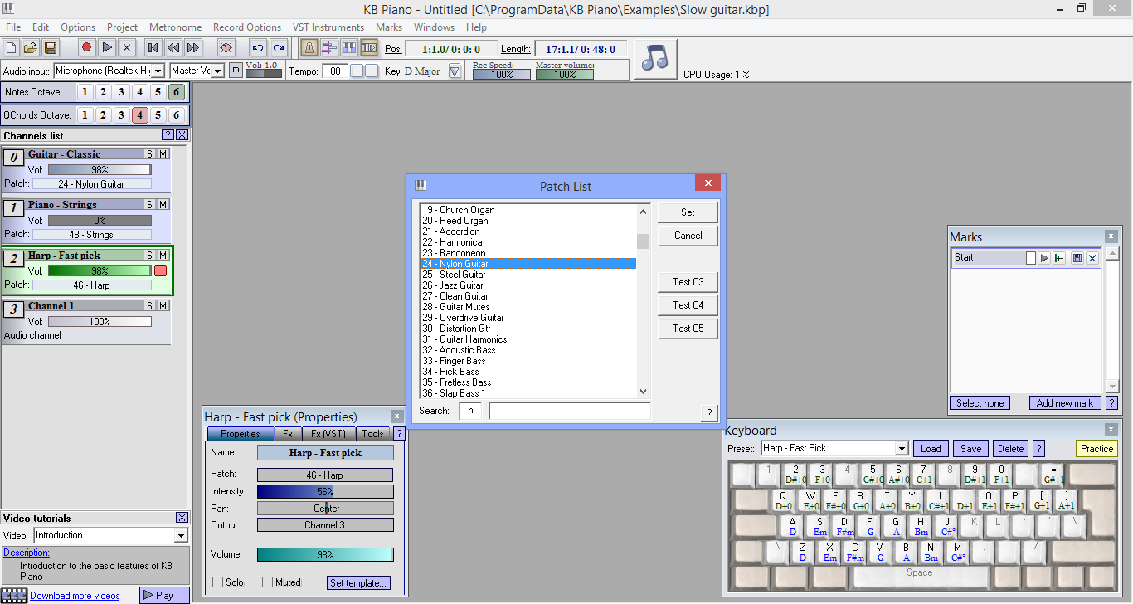Image resolution: width=1133 pixels, height=604 pixels.
Task: Mute the Harp - Fast pick channel
Action: 163,255
